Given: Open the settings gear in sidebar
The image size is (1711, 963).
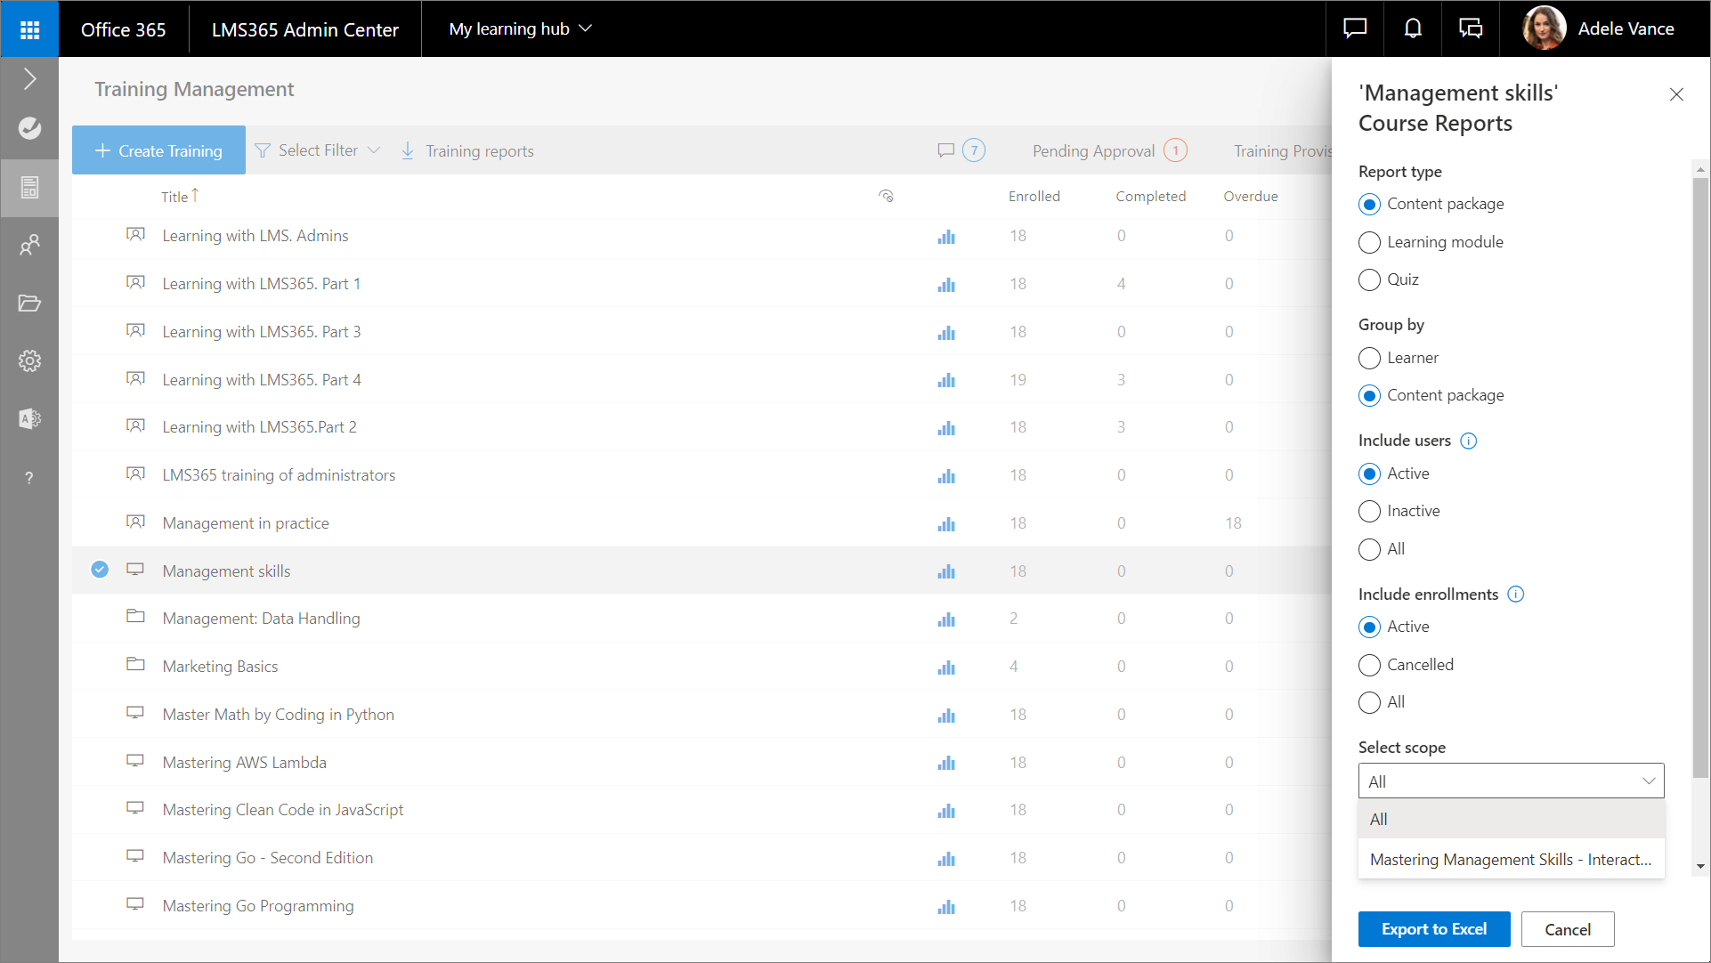Looking at the screenshot, I should click(x=29, y=360).
